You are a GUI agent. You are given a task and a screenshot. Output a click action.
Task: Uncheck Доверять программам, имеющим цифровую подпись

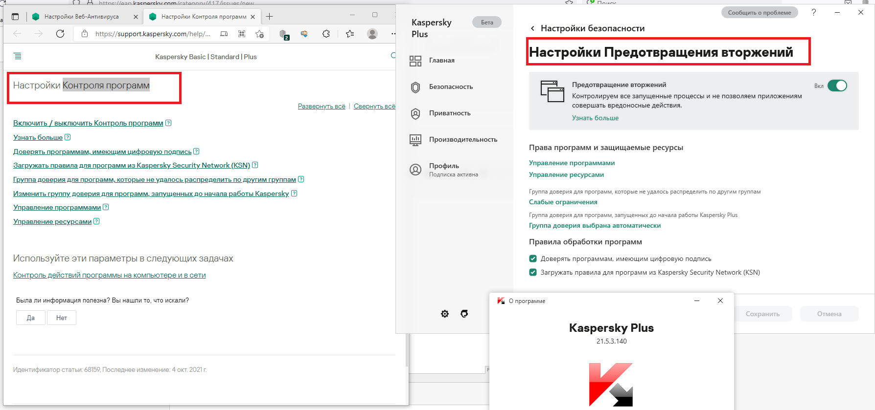(533, 259)
